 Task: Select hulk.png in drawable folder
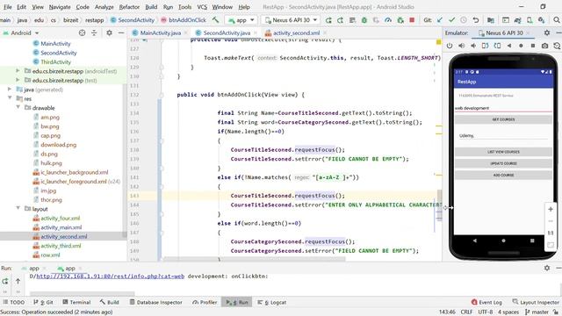tap(51, 163)
